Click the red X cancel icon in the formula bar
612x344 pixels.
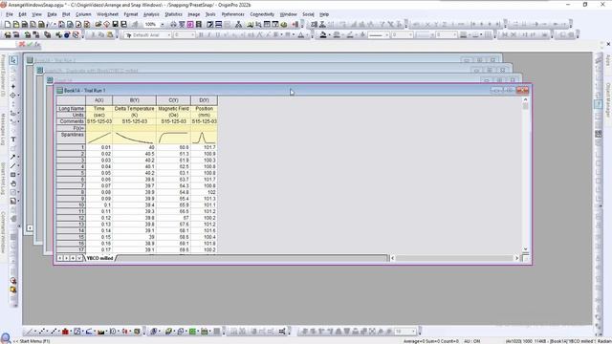click(22, 45)
